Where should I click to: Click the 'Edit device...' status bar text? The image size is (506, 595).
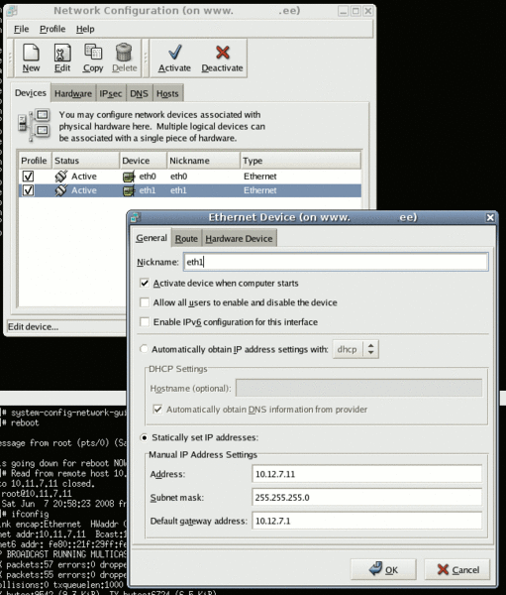[34, 326]
